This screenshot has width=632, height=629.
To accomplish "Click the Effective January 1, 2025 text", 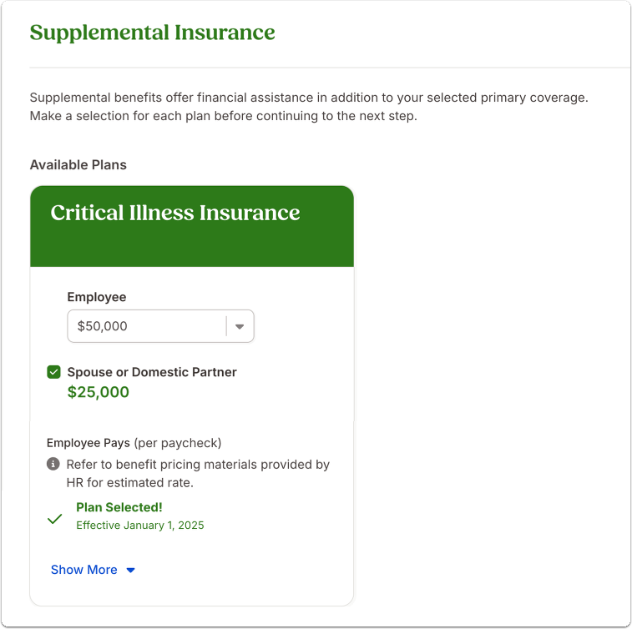I will (140, 525).
